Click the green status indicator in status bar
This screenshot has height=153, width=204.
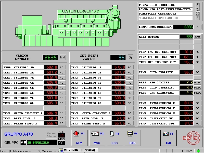[198, 151]
